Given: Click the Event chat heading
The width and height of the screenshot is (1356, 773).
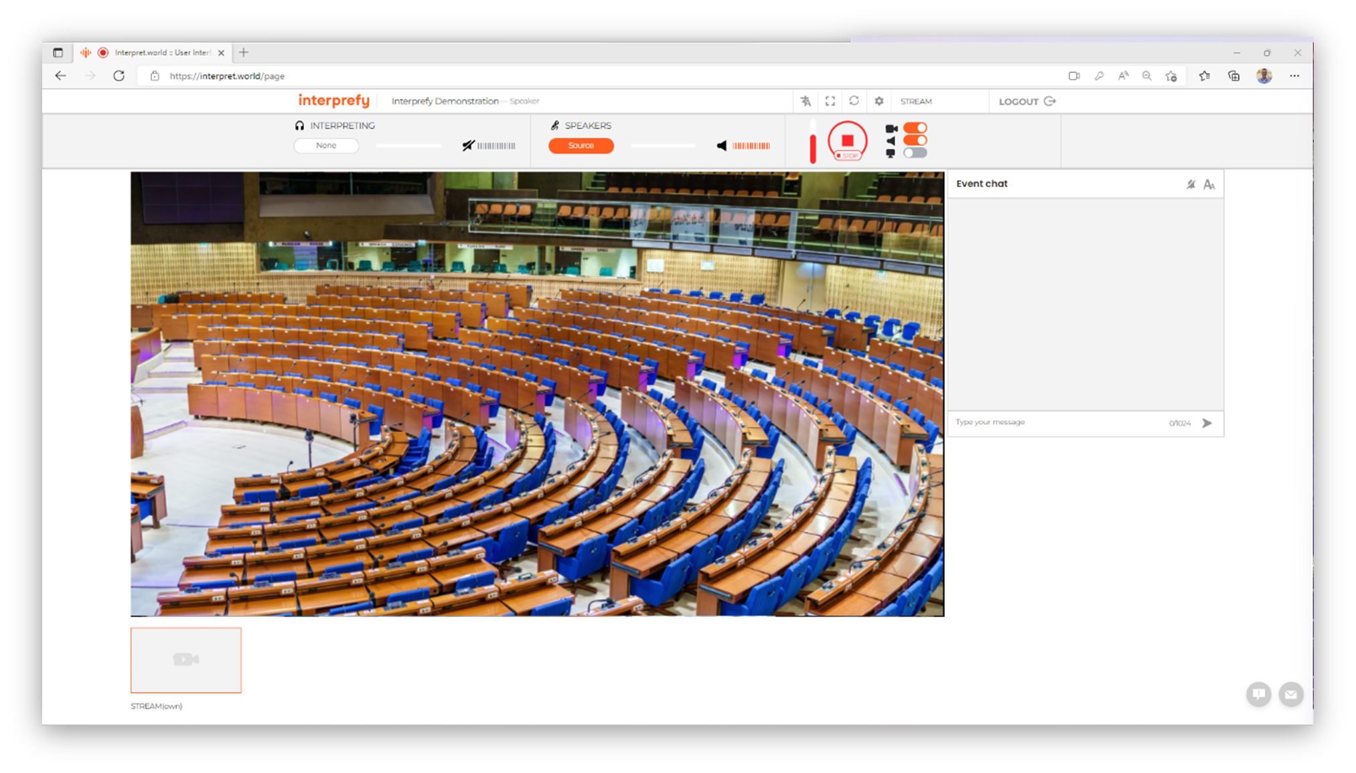Looking at the screenshot, I should pyautogui.click(x=982, y=183).
